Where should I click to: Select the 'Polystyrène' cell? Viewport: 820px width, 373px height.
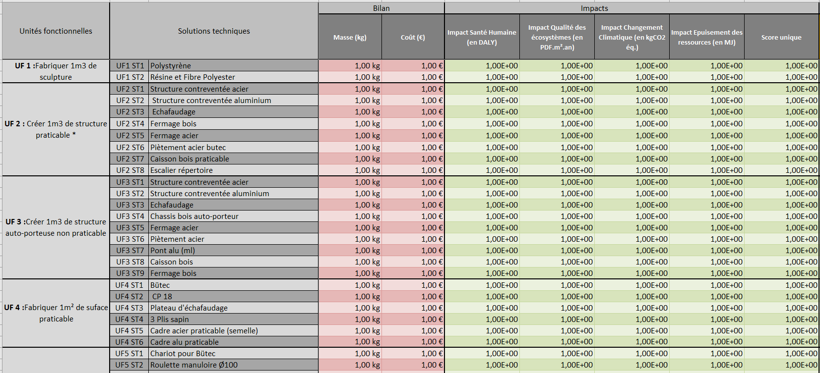tap(233, 66)
